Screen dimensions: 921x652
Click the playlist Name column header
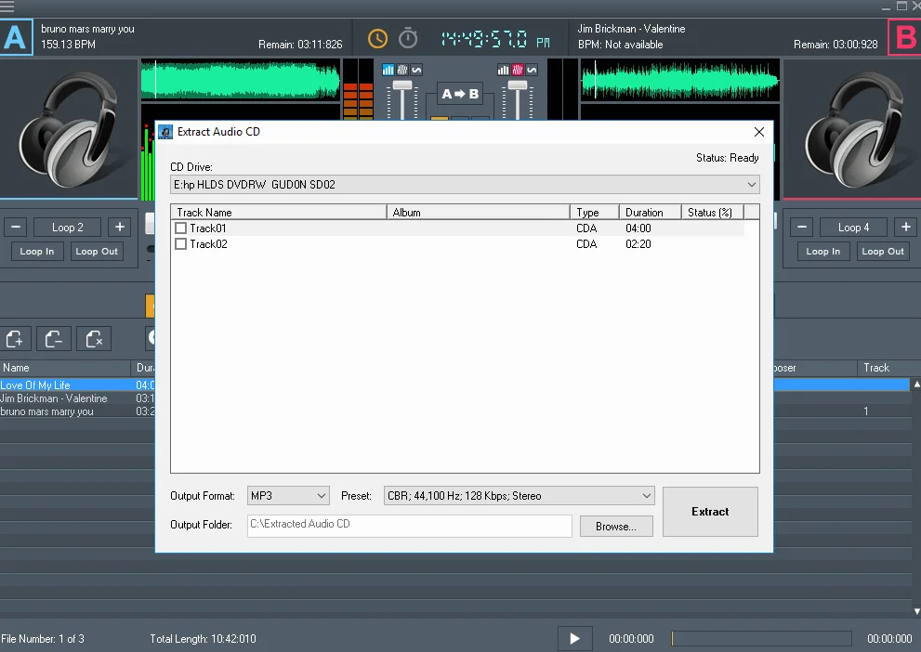click(65, 368)
